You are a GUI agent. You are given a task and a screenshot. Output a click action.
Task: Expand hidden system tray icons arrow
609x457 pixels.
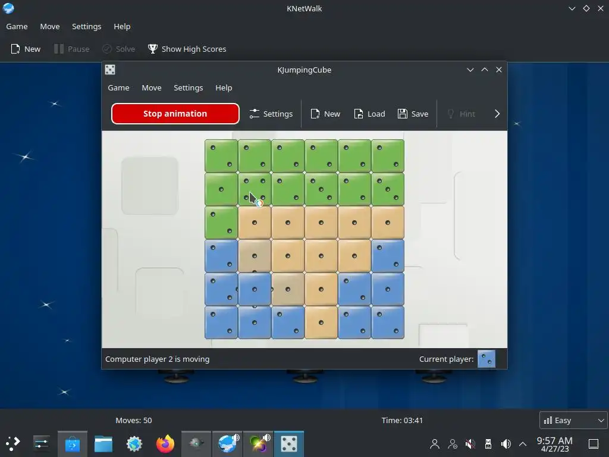[x=523, y=444]
